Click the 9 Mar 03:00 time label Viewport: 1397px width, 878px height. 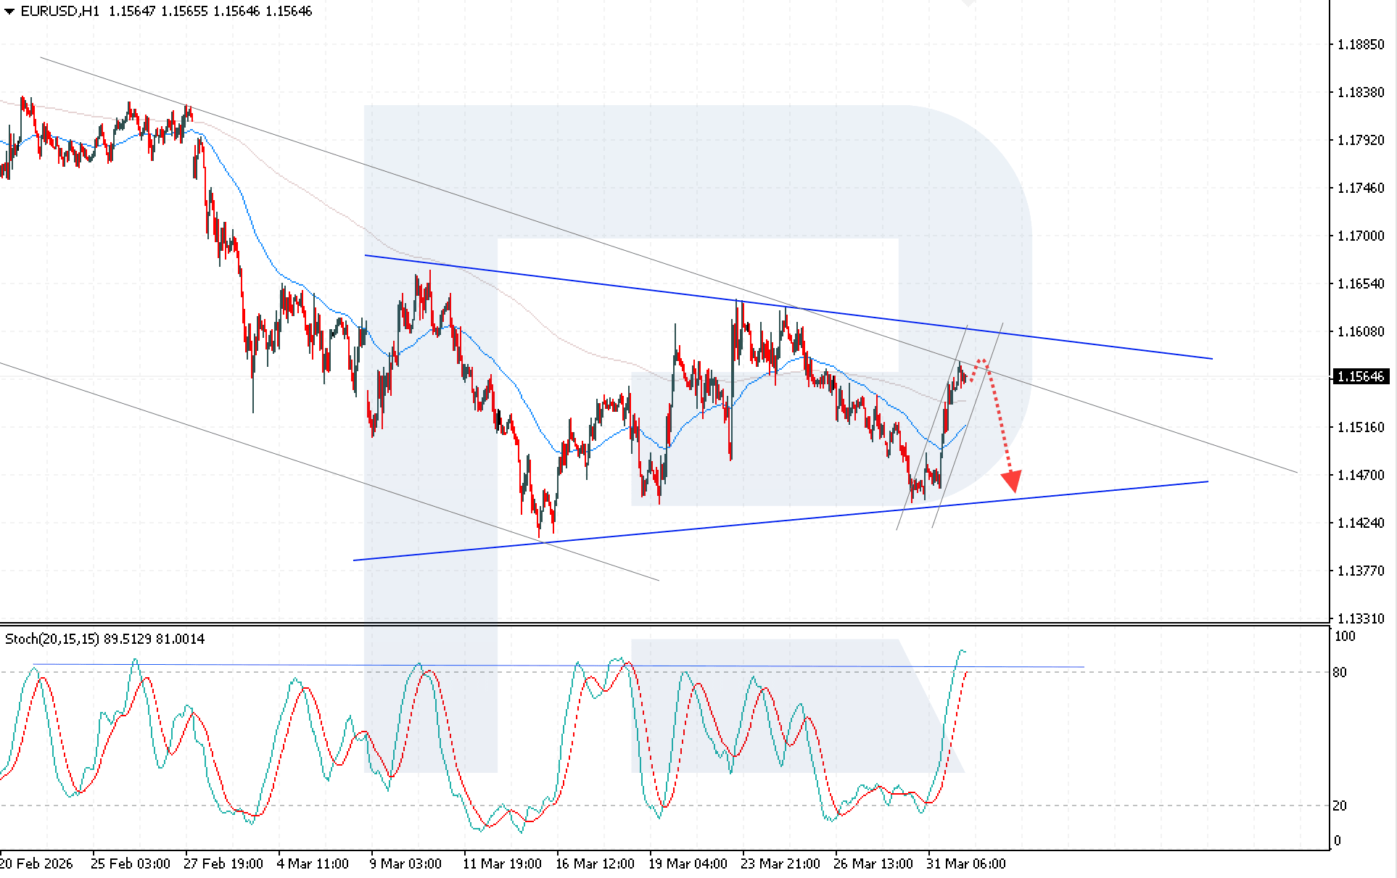405,863
